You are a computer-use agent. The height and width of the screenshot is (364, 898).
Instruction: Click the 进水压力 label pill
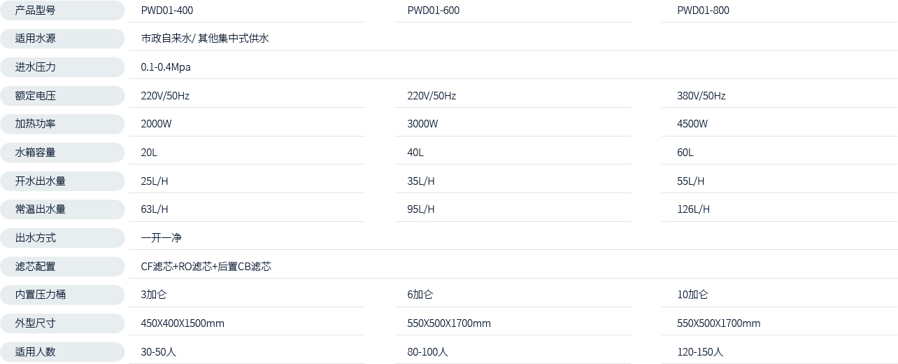pos(62,67)
